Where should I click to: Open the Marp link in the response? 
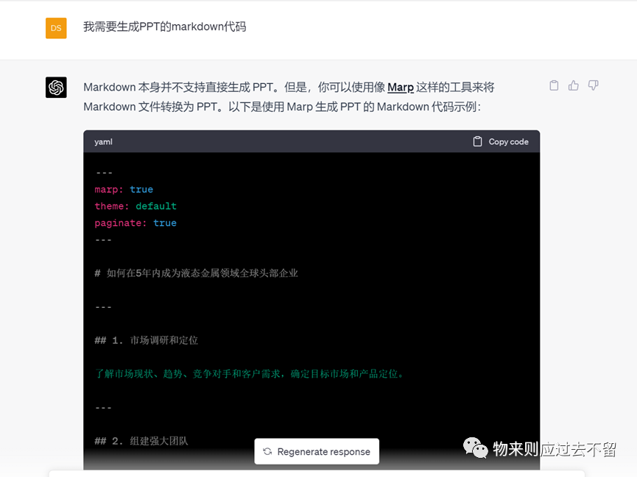click(x=400, y=87)
